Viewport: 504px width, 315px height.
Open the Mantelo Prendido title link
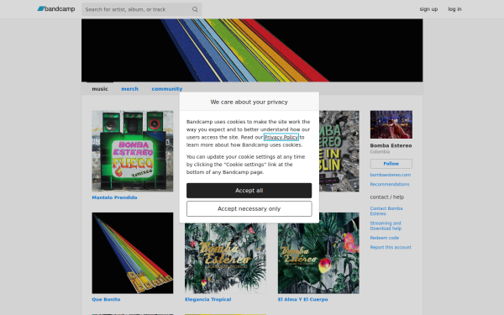(114, 197)
